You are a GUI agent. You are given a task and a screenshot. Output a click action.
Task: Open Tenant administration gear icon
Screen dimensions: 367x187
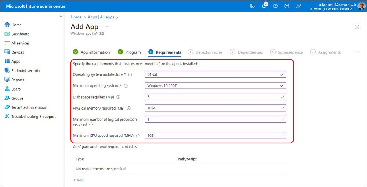click(x=7, y=107)
